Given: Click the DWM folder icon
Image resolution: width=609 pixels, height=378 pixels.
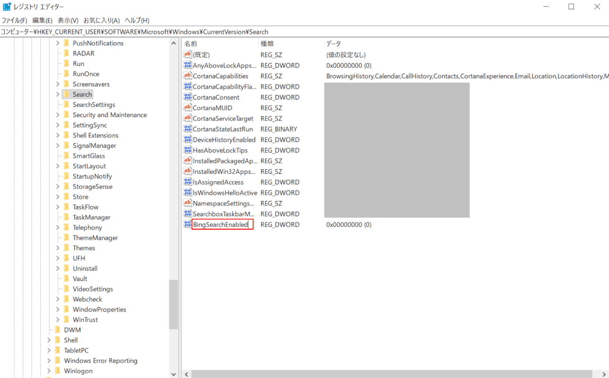Looking at the screenshot, I should tap(58, 330).
